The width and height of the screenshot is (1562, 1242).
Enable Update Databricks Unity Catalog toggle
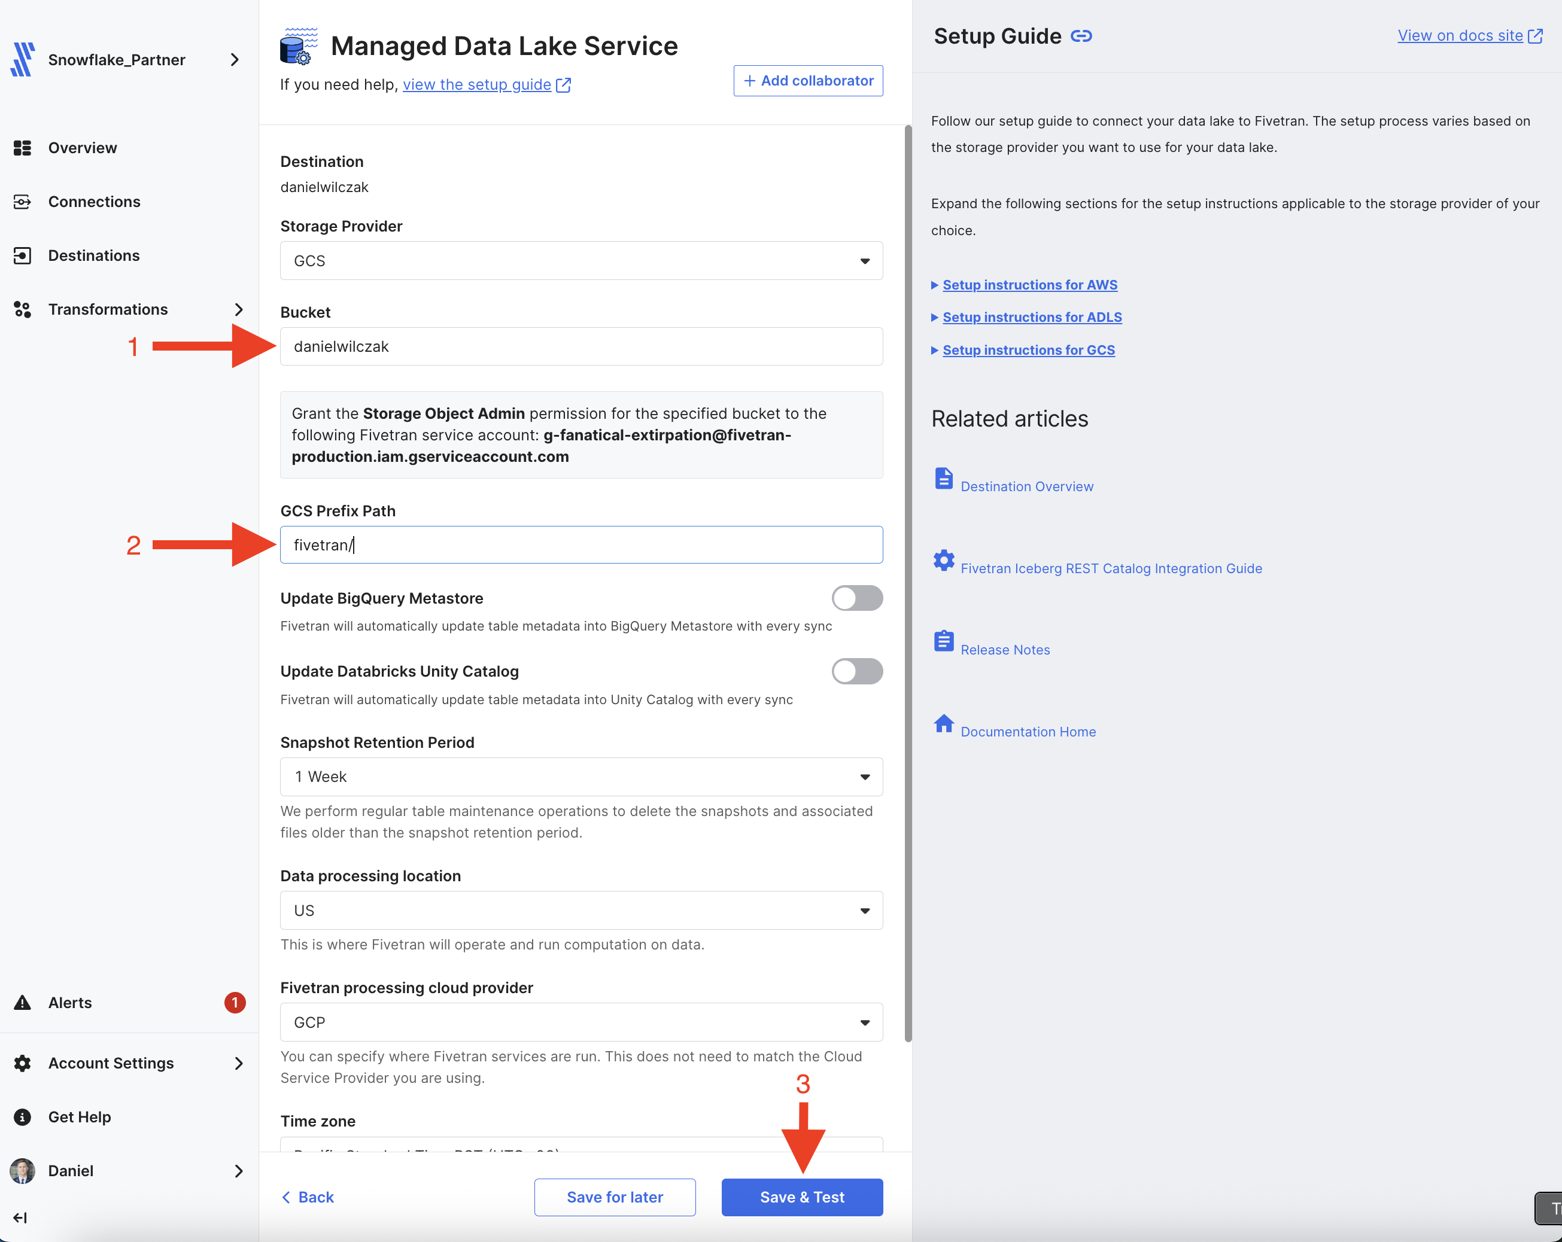857,671
